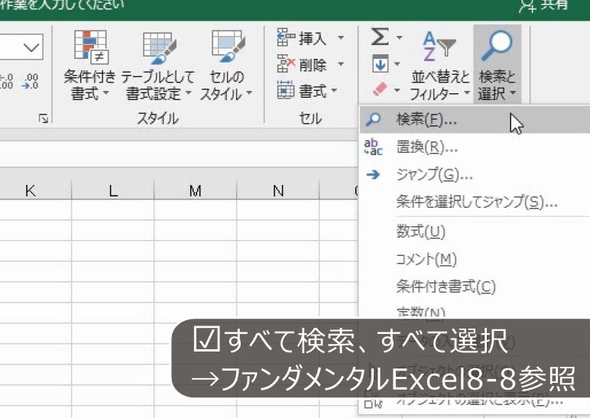Expand the AutoSum dropdown arrow
This screenshot has width=590, height=418.
399,37
